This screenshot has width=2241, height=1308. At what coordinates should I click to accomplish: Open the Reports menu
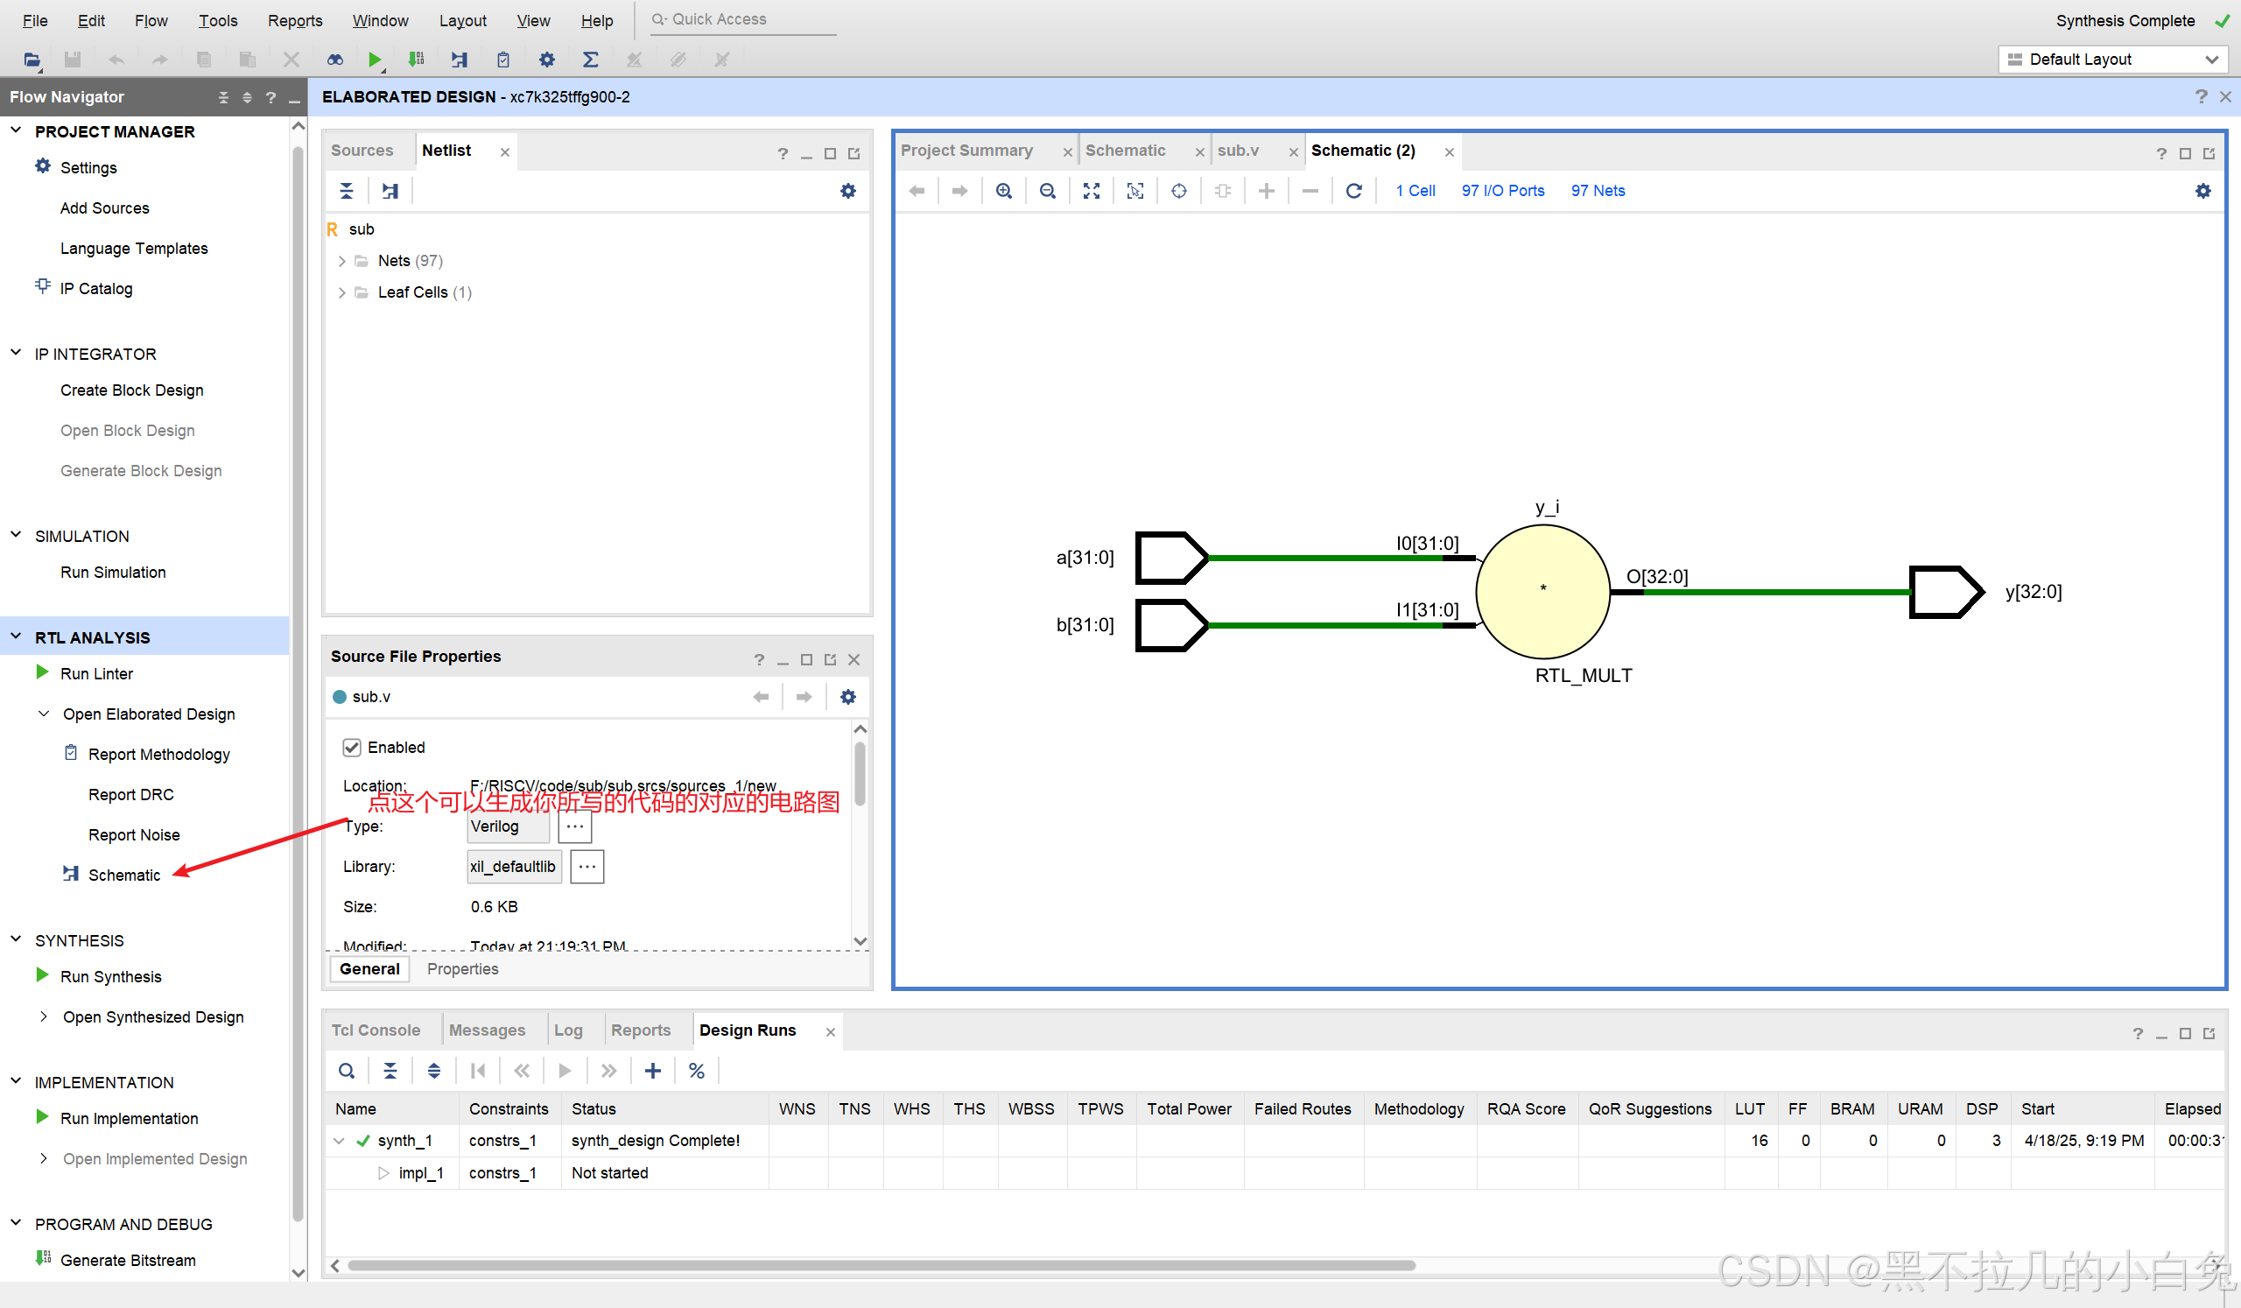point(294,20)
